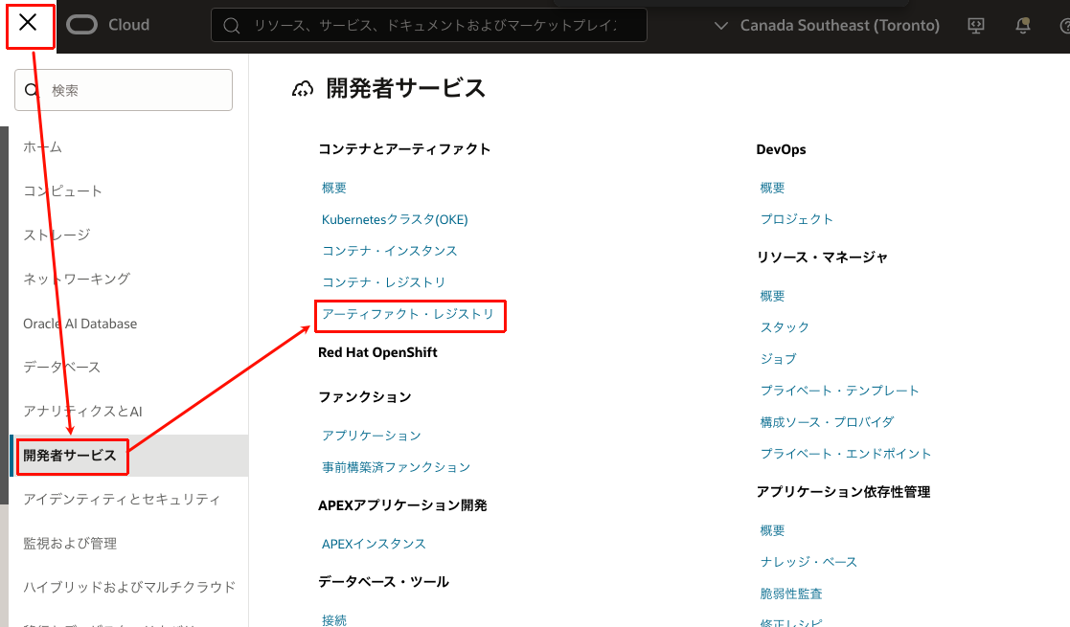The height and width of the screenshot is (627, 1070).
Task: Click the magnifier icon in top search bar
Action: pos(232,26)
